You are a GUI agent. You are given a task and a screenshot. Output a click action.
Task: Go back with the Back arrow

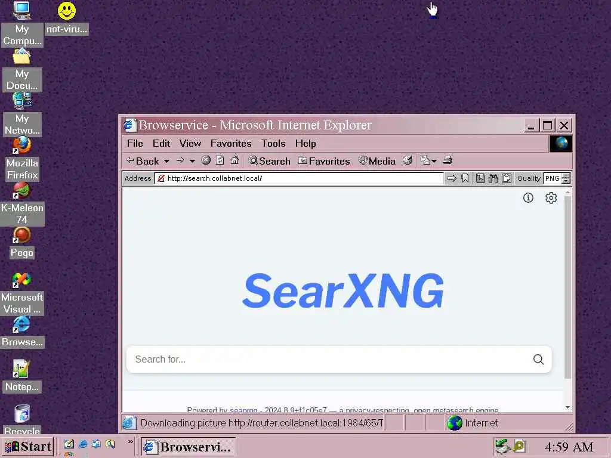pos(142,161)
